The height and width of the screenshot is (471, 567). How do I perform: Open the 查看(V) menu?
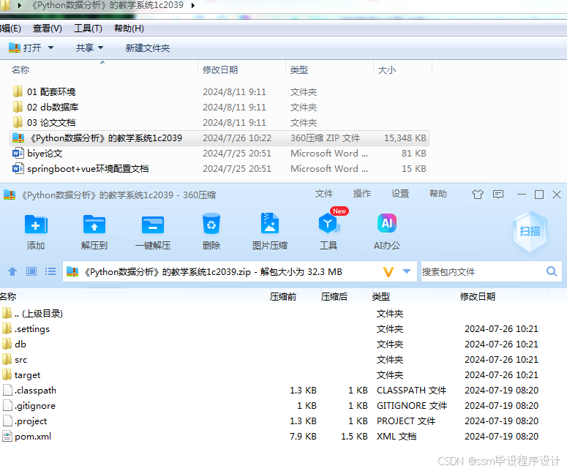pyautogui.click(x=48, y=29)
